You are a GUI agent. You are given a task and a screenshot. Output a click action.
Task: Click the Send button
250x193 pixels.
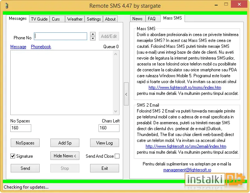click(25, 168)
